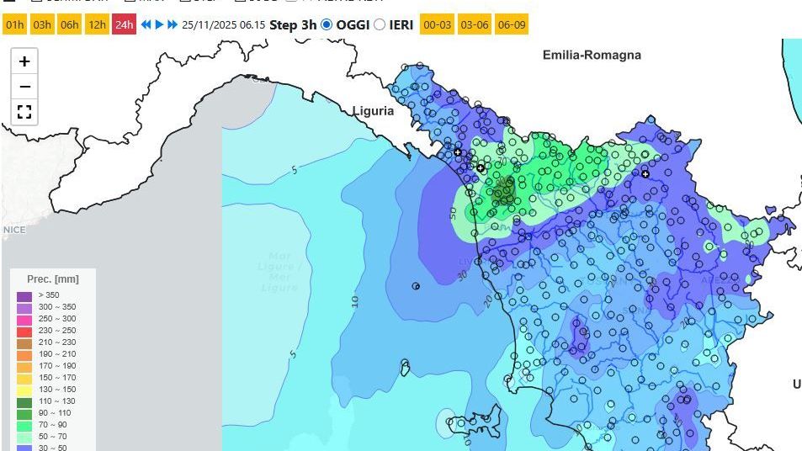The height and width of the screenshot is (451, 802).
Task: Select the 01h accumulation interval
Action: (14, 25)
